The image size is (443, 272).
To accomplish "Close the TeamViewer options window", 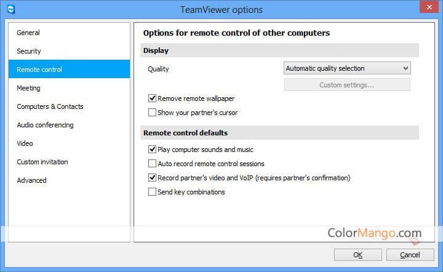I will coord(428,8).
